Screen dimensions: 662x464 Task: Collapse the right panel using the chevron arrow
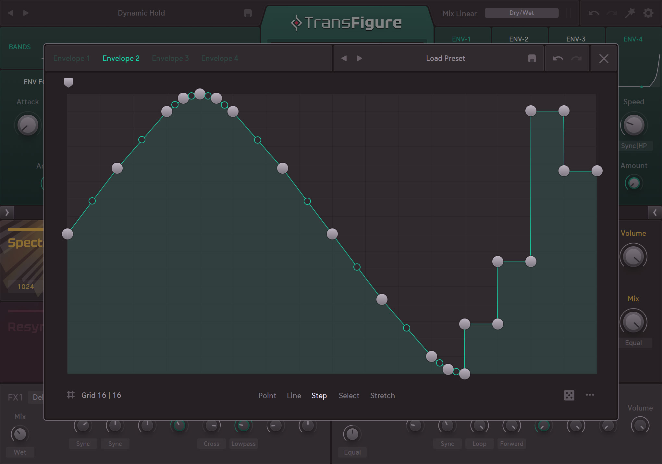click(x=655, y=213)
